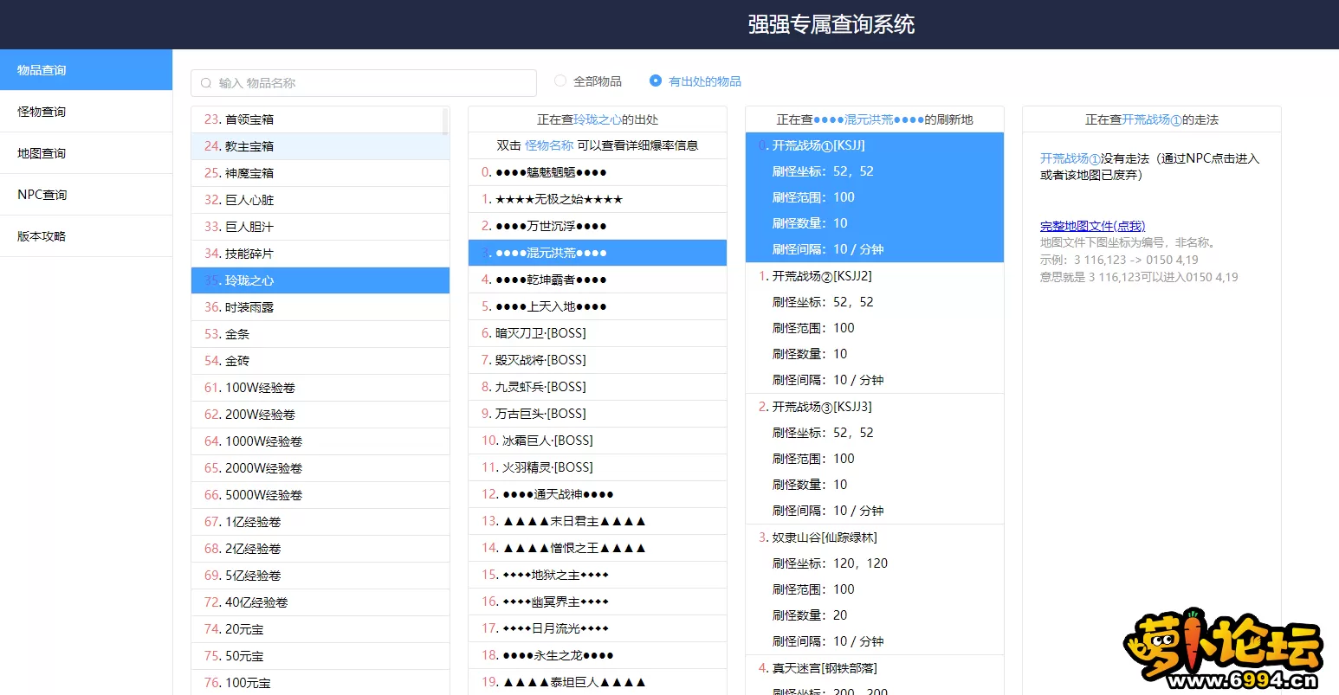The height and width of the screenshot is (695, 1339).
Task: Select item 34. 技能碎片
Action: 320,254
